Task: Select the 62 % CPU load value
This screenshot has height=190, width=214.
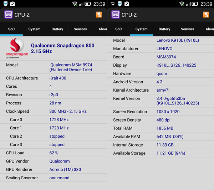Action: tap(54, 153)
